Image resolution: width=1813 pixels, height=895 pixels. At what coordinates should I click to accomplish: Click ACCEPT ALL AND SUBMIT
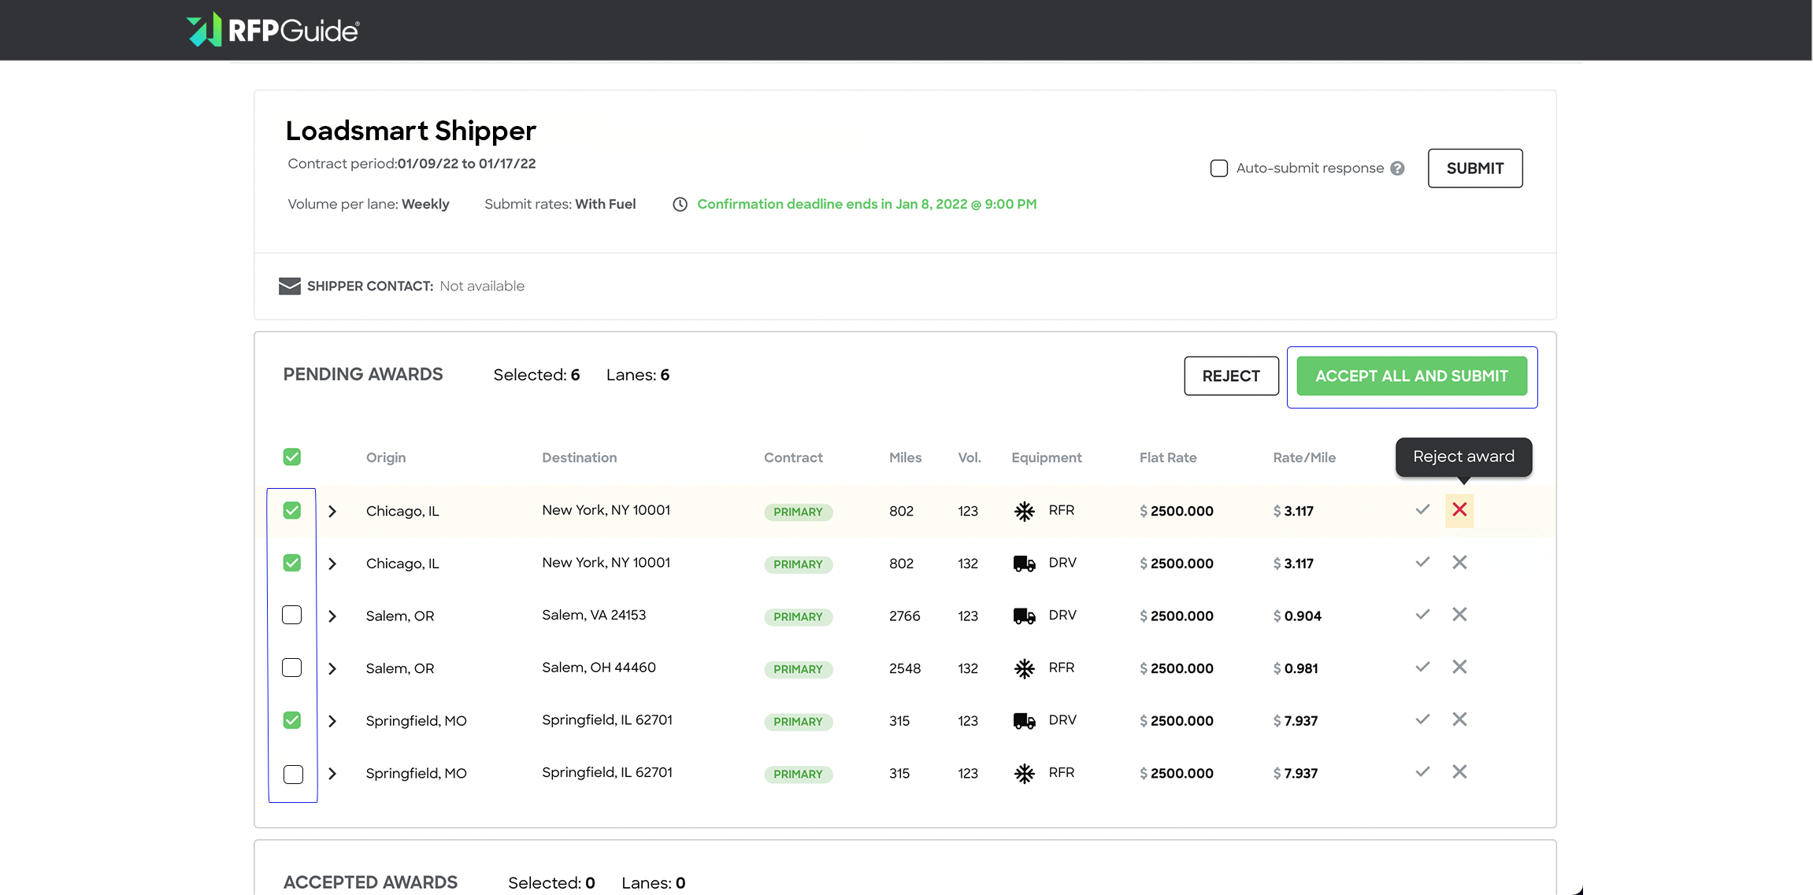(1411, 376)
